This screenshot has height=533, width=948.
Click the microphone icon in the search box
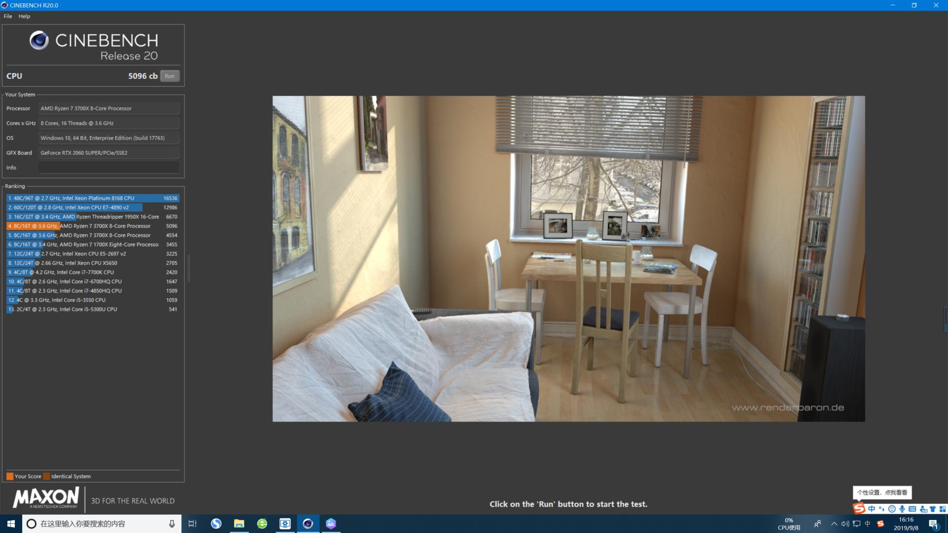(x=171, y=524)
